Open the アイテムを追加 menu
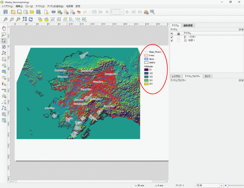 (55, 6)
